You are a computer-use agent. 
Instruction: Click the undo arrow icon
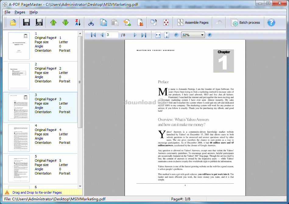click(219, 22)
